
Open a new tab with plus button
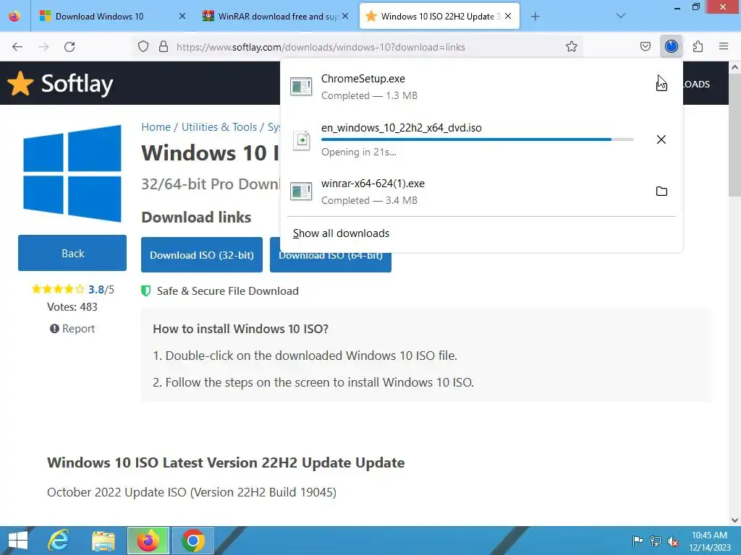tap(535, 17)
